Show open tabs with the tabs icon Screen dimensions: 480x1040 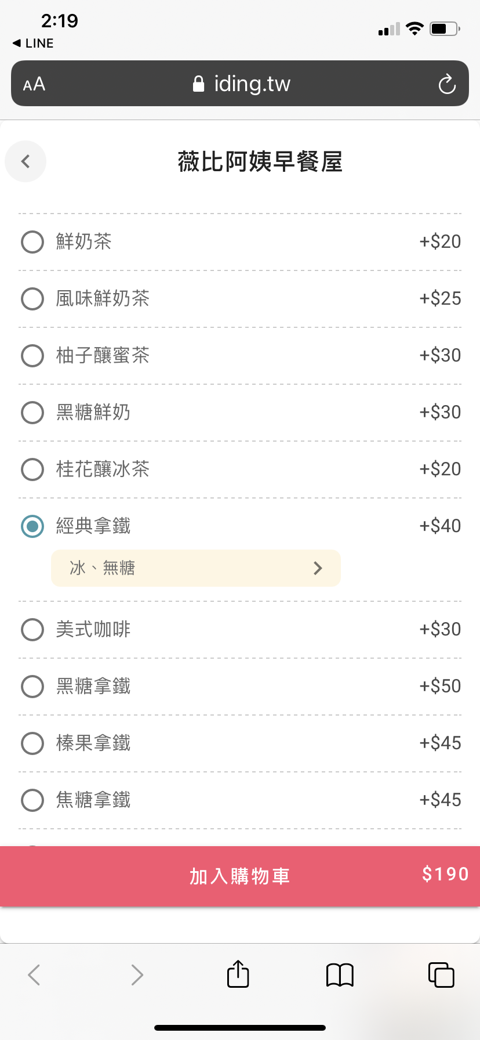441,974
